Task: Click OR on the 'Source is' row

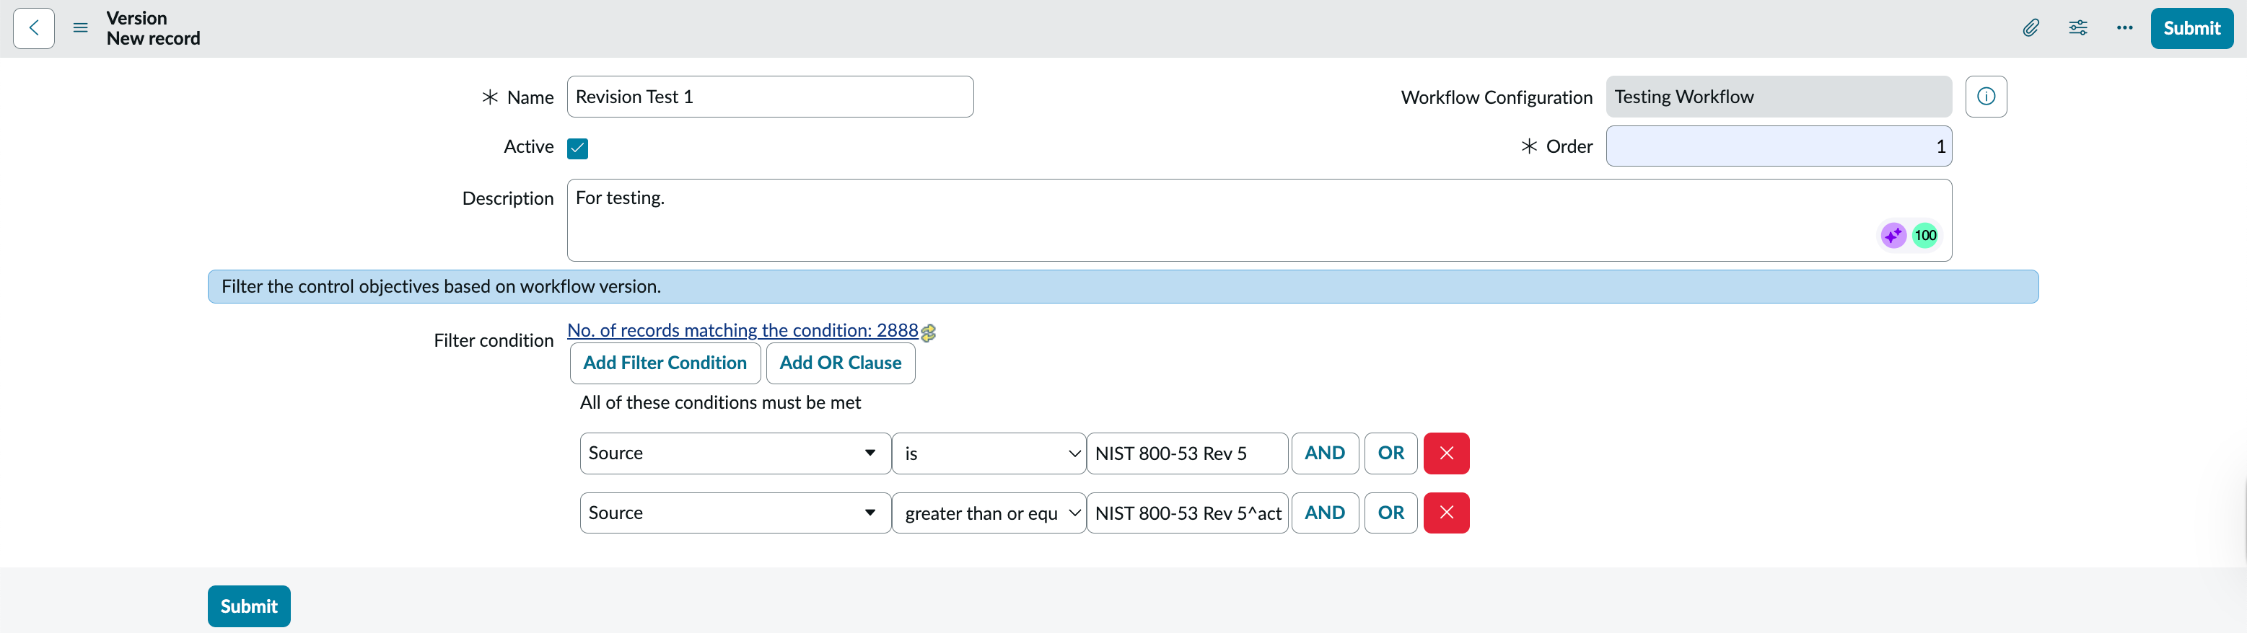Action: (x=1390, y=453)
